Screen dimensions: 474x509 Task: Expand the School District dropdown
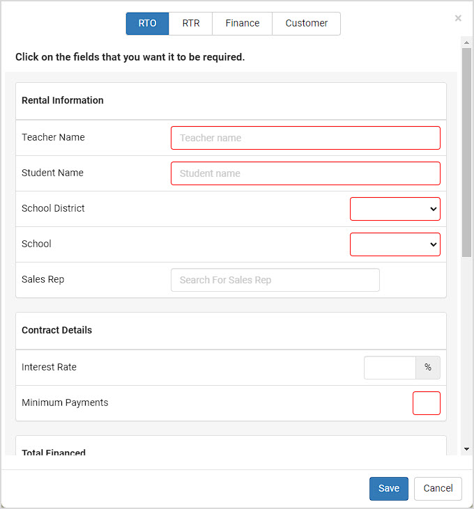point(395,209)
